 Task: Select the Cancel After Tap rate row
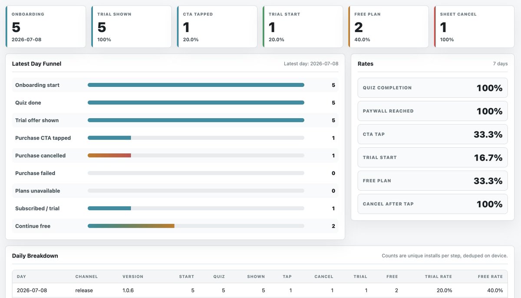pyautogui.click(x=432, y=204)
